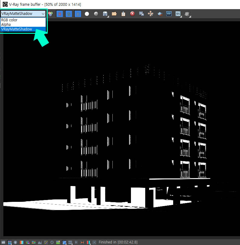Toggle exposure correction aperture icon

pos(52,242)
